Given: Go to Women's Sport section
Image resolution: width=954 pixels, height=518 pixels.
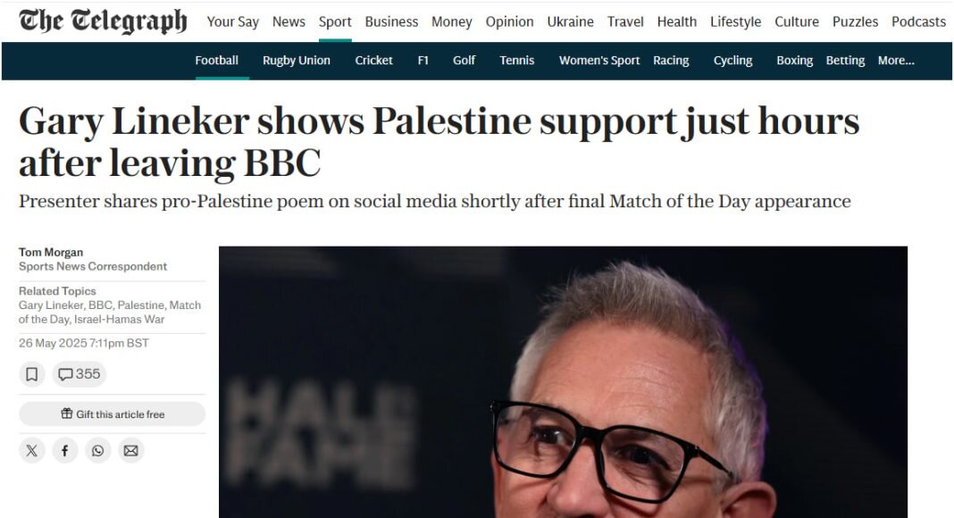Looking at the screenshot, I should tap(599, 60).
